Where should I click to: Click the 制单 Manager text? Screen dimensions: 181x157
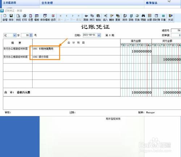146,112
